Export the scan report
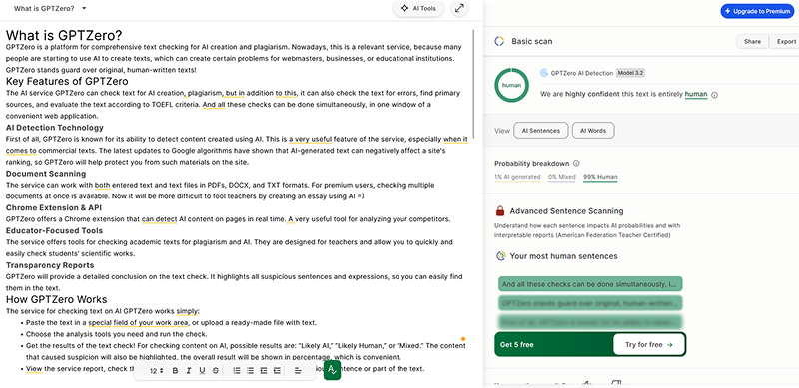 (786, 42)
